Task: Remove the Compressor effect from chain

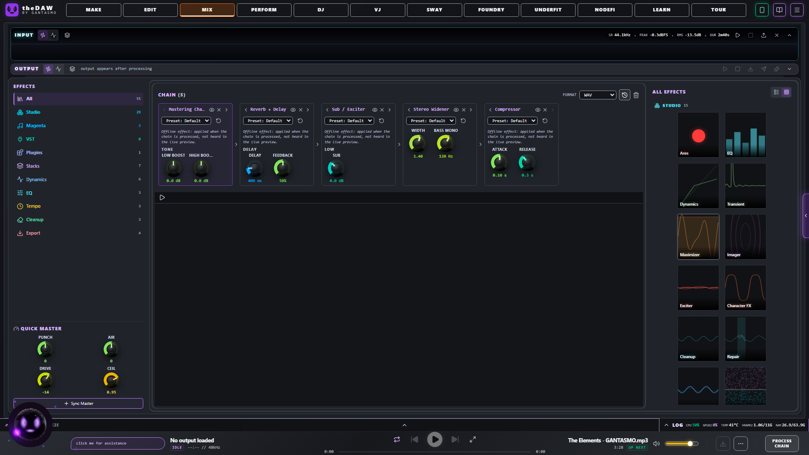Action: click(x=545, y=110)
